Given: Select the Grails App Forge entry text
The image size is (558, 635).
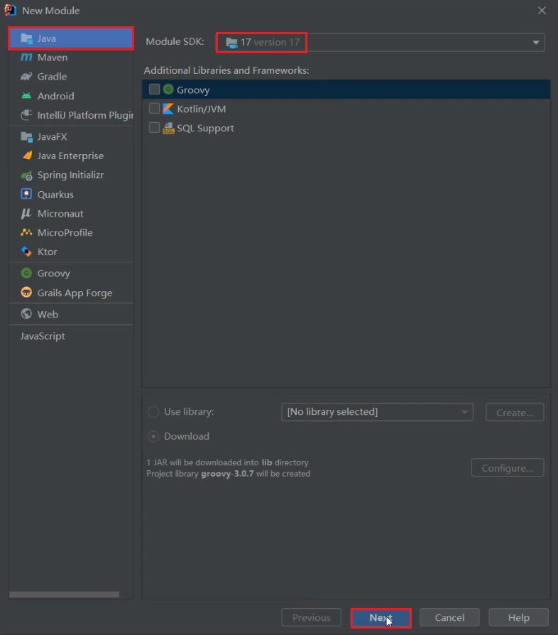Looking at the screenshot, I should click(75, 293).
